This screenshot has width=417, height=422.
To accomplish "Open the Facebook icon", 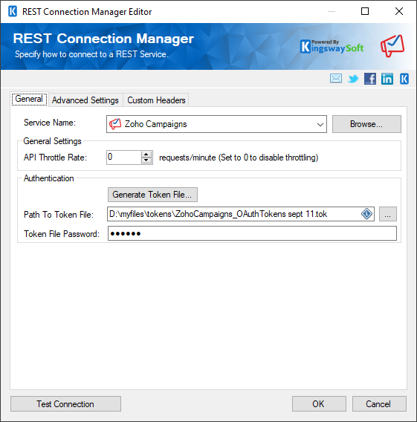I will point(370,79).
